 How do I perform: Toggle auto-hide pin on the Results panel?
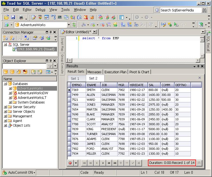click(198, 66)
